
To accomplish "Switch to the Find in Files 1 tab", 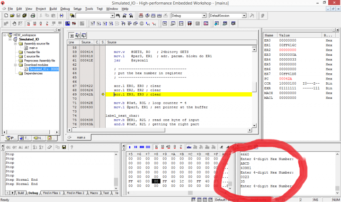I will pos(52,193).
